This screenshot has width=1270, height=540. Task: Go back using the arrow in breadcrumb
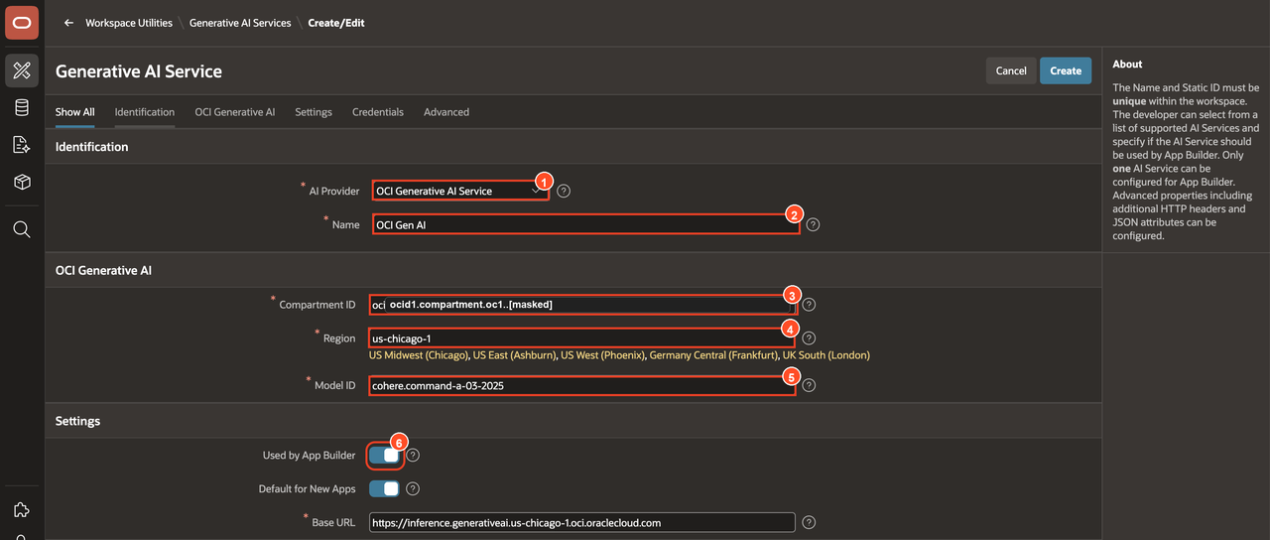click(x=68, y=23)
